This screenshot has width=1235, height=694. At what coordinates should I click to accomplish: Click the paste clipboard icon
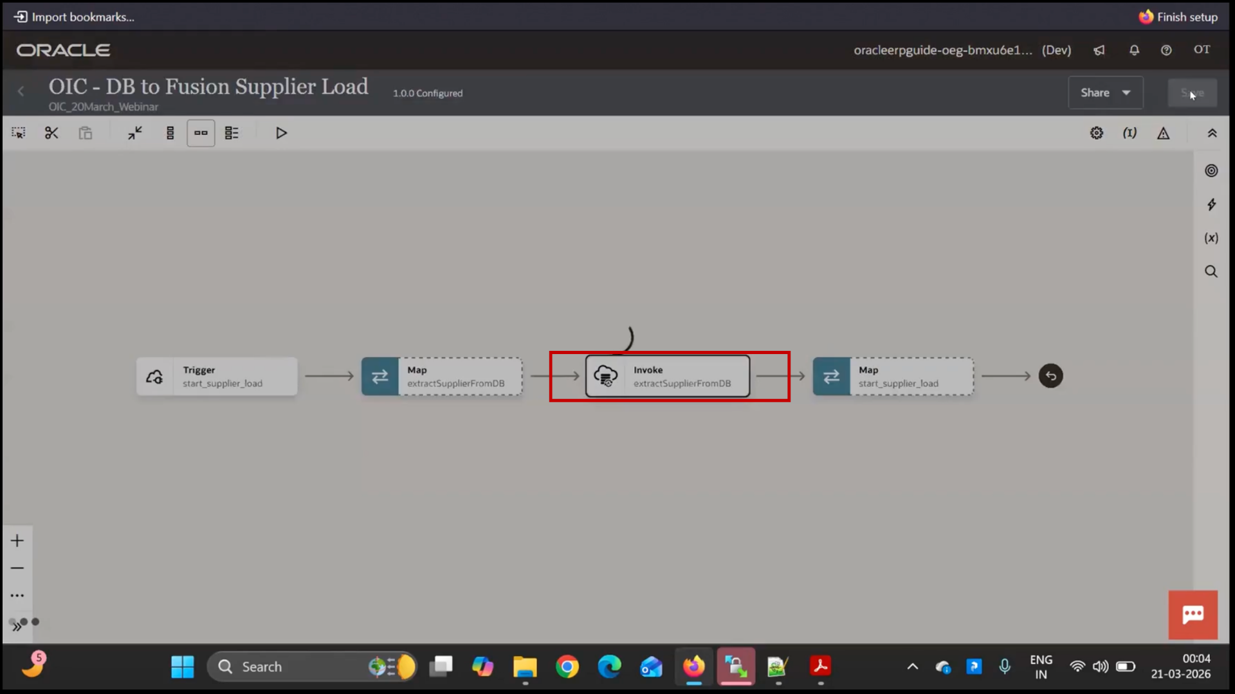86,133
